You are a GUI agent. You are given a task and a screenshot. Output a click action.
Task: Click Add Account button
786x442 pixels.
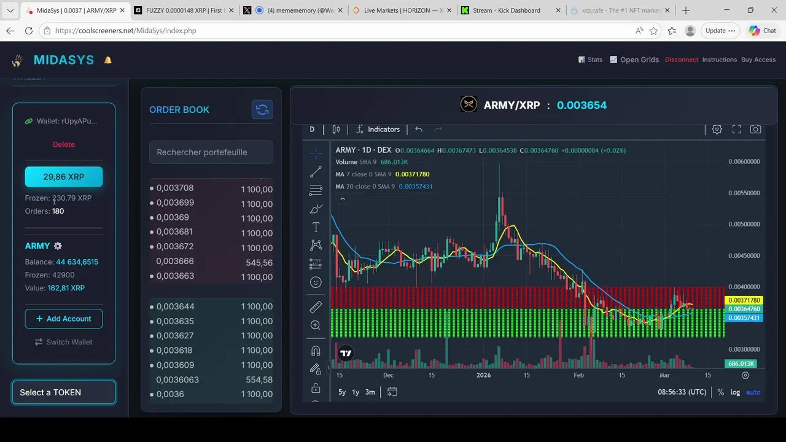pyautogui.click(x=64, y=319)
